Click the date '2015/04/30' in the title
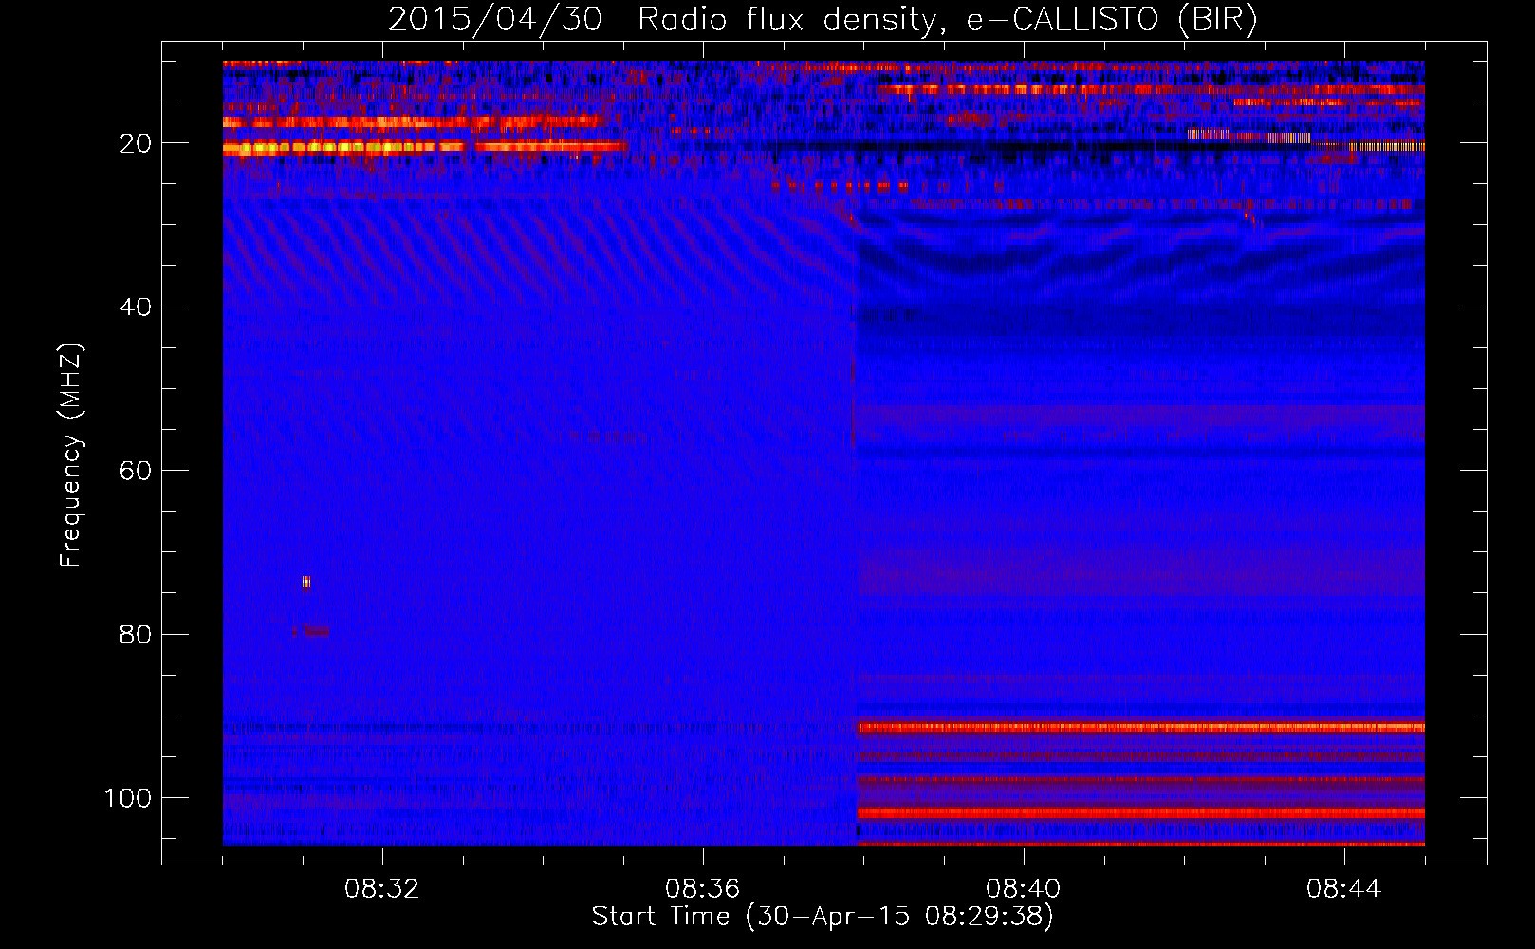Image resolution: width=1535 pixels, height=949 pixels. pyautogui.click(x=495, y=20)
